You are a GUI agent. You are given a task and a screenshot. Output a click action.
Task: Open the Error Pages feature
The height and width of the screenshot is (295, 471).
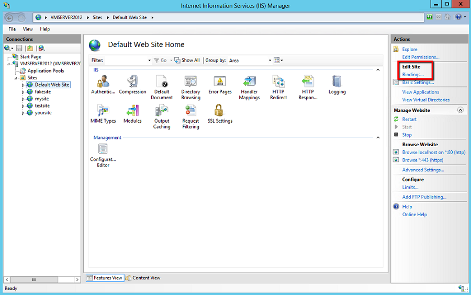coord(220,82)
